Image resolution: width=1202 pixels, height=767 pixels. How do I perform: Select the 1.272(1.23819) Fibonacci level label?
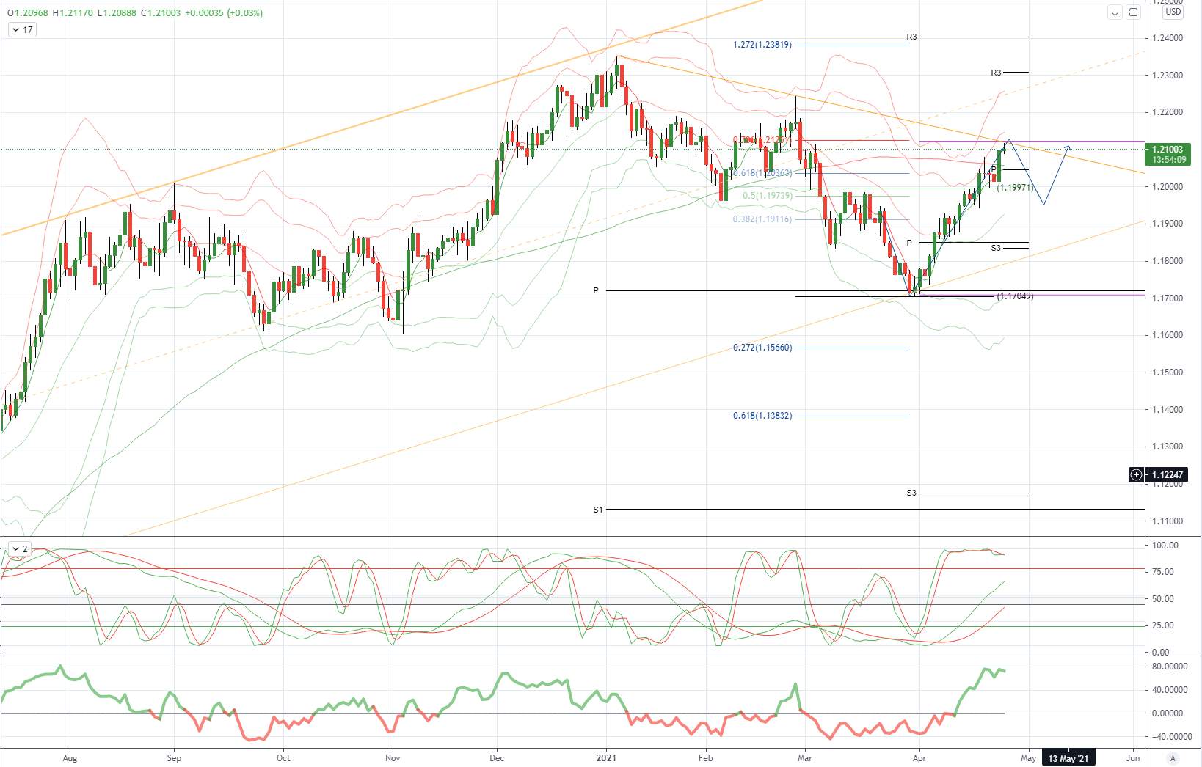762,45
